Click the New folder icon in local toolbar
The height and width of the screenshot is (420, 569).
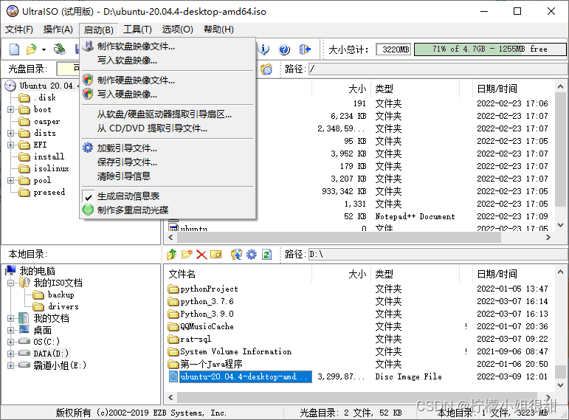coord(187,255)
